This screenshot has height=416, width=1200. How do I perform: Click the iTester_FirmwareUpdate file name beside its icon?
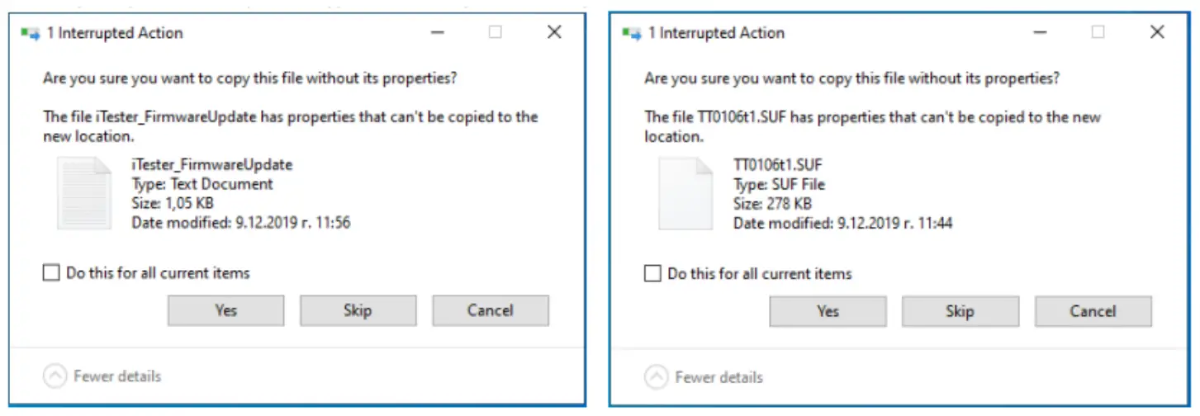[211, 164]
